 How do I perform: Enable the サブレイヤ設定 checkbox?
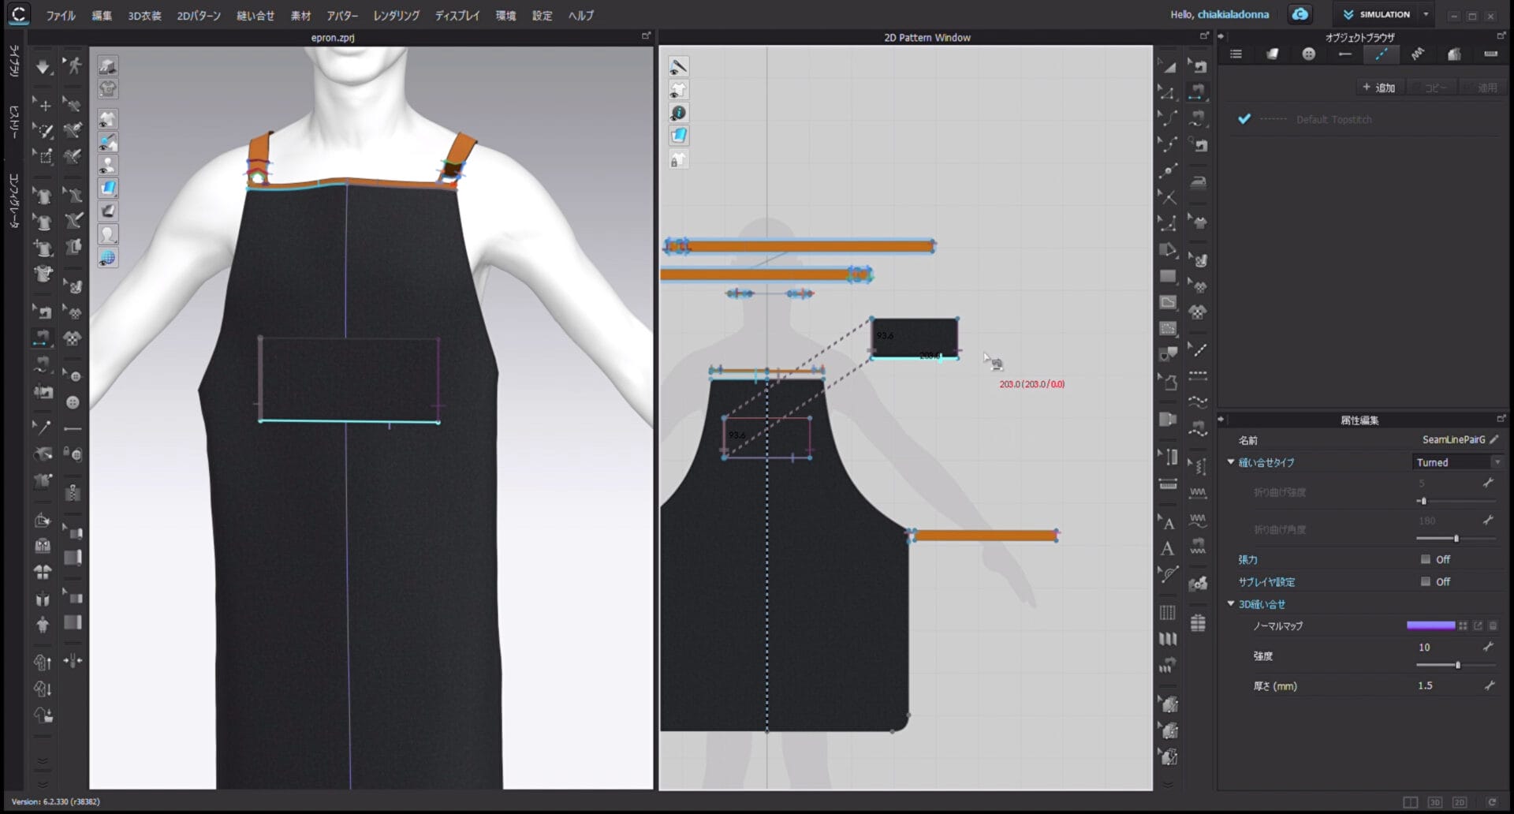click(1426, 581)
